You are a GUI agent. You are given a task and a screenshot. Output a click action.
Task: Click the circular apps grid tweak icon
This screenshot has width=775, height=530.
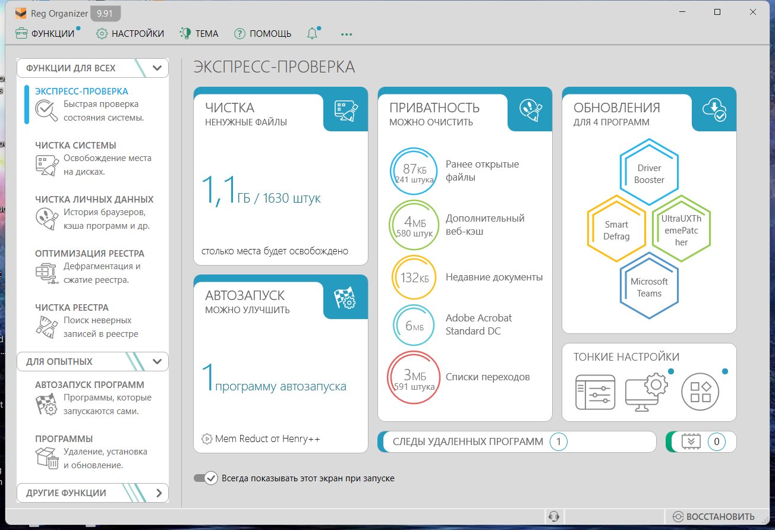700,392
